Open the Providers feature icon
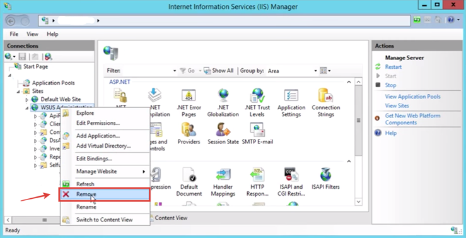Image resolution: width=466 pixels, height=238 pixels. pos(189,129)
